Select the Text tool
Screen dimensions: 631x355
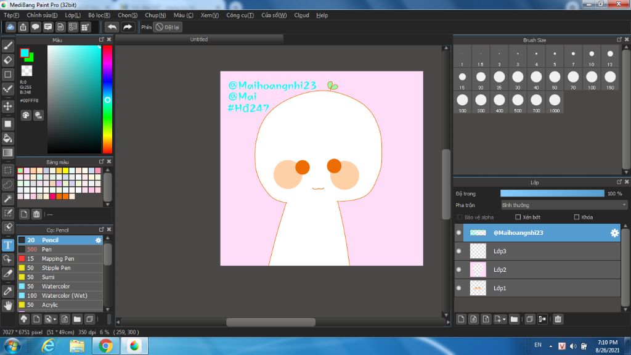tap(7, 245)
